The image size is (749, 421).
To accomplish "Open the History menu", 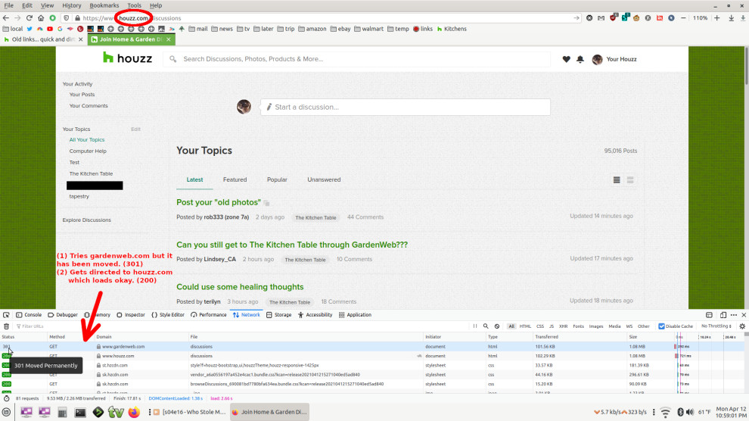I will (72, 5).
